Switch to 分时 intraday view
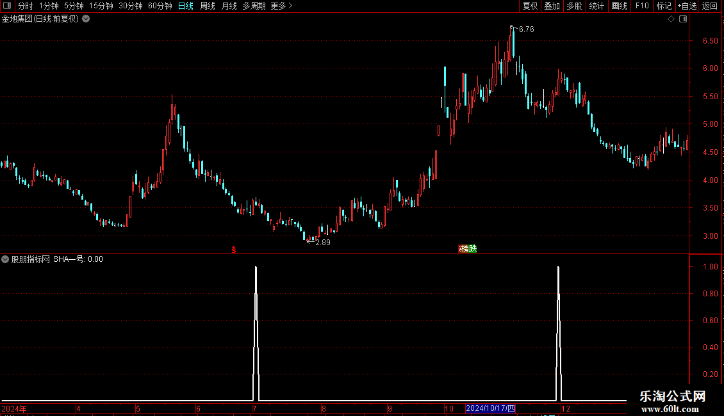 pos(26,6)
